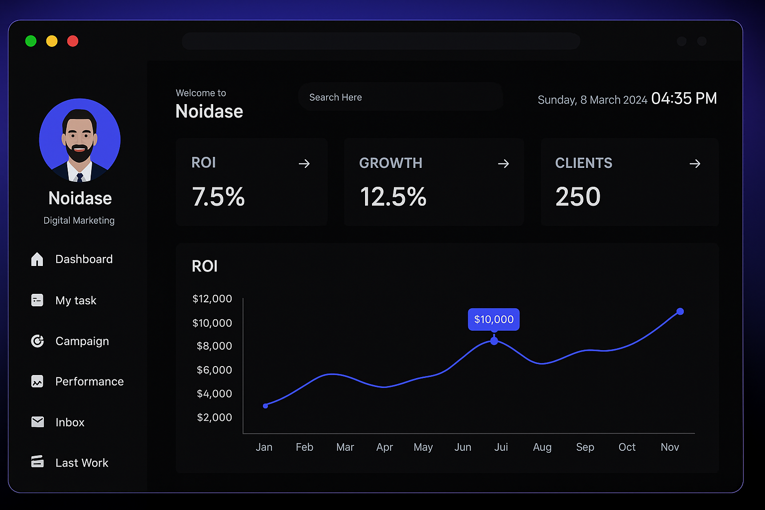Image resolution: width=765 pixels, height=510 pixels.
Task: Select the Dashboard menu label
Action: point(84,259)
